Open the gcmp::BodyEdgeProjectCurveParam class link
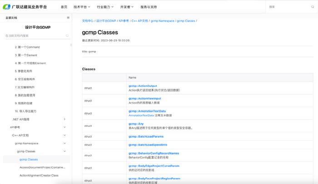The image size is (318, 184). coord(154,166)
